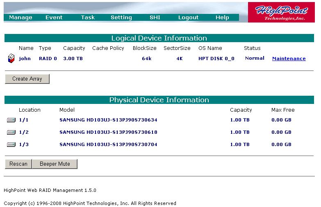Screen dimensions: 321x207
Task: Click the 1.00 TB capacity of disk 1/2
Action: click(240, 132)
